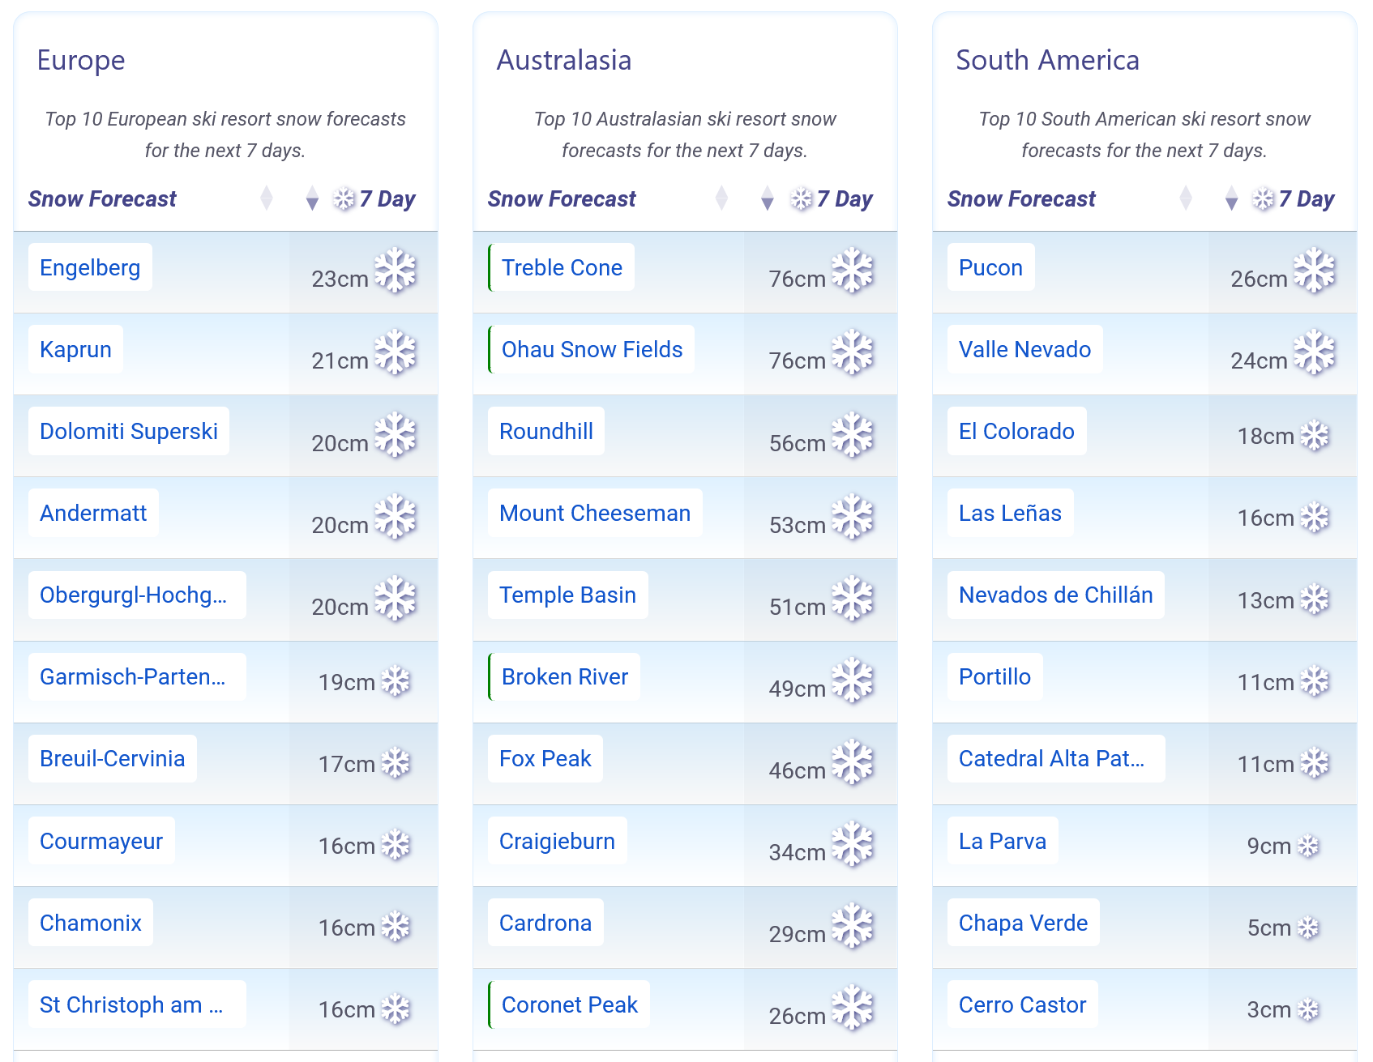
Task: Sort Australasia table by resort name arrow
Action: tap(721, 198)
